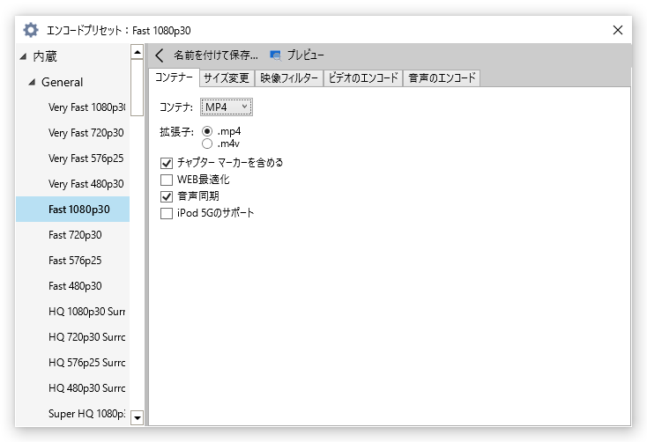Click 名前を付けて保存... button

[215, 55]
